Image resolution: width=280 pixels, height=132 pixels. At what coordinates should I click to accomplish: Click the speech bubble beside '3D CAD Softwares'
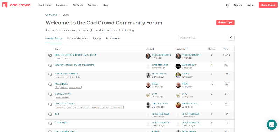coord(50,104)
